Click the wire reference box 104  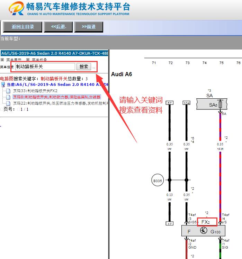pos(187,103)
